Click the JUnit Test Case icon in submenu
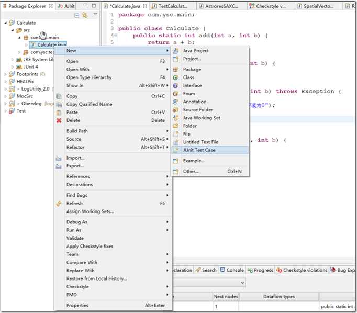 click(x=176, y=150)
